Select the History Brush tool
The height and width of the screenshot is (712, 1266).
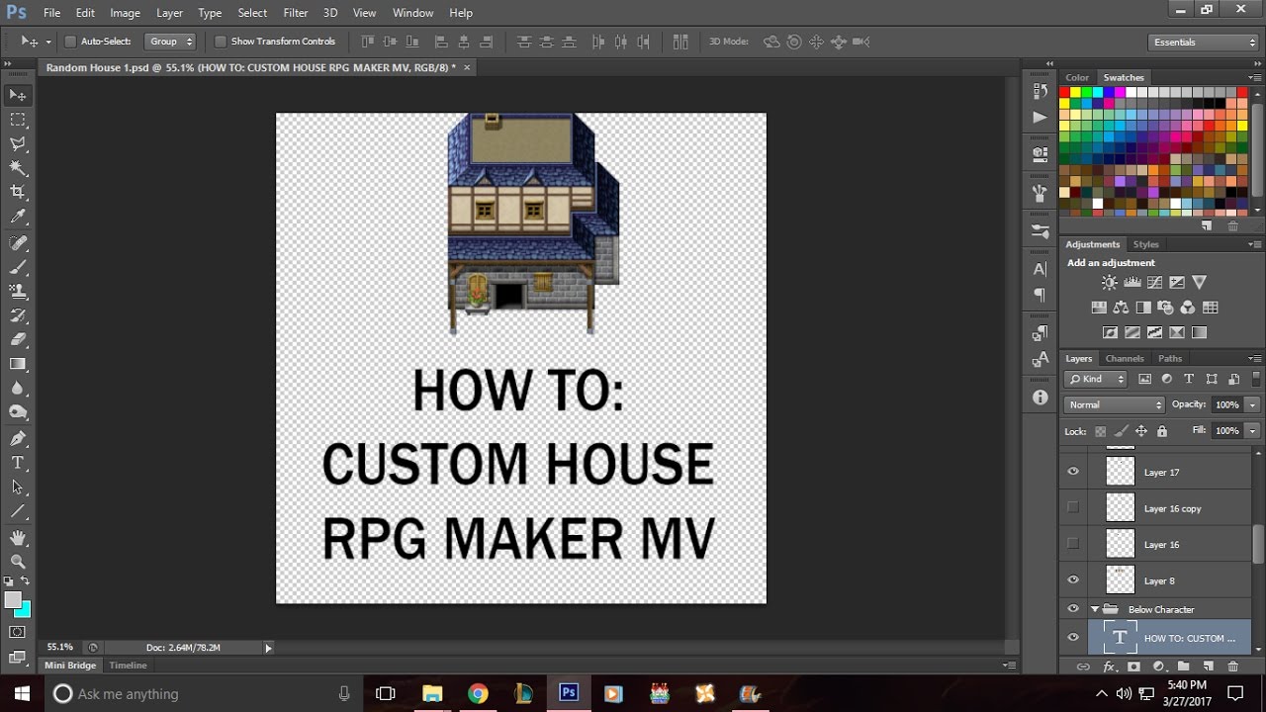point(18,315)
